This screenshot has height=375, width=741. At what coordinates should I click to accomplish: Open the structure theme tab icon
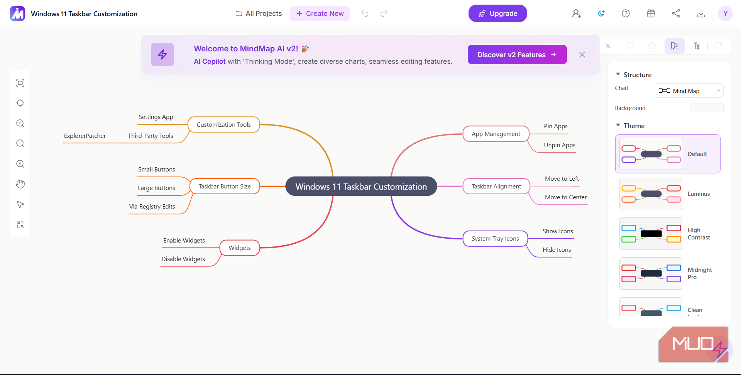tap(675, 46)
